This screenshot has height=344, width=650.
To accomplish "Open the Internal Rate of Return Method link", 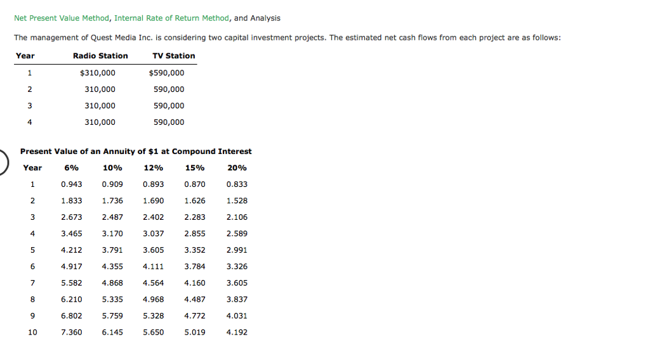I will pyautogui.click(x=171, y=18).
